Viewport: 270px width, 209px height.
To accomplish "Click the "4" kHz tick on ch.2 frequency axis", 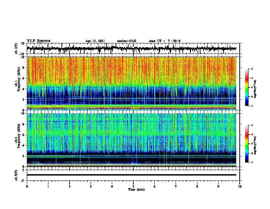I will pos(24,145).
